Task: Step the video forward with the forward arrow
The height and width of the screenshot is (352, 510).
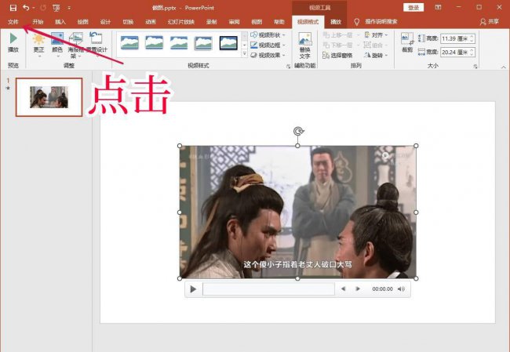Action: click(358, 289)
